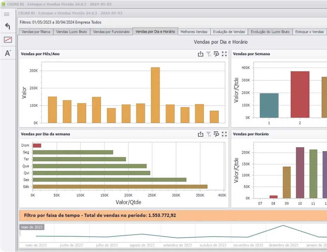Maximize the Vendas por Dia da semana chart
This screenshot has height=252, width=327.
(224, 134)
